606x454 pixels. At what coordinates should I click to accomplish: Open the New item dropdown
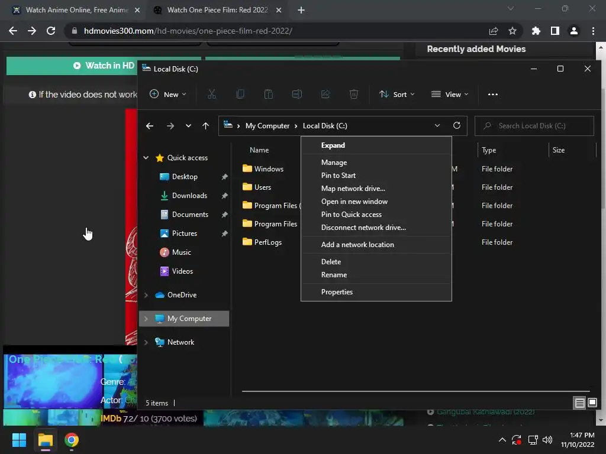[168, 94]
